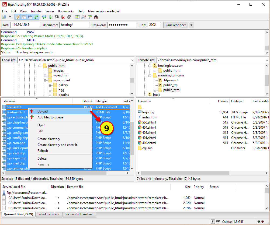
Task: Open the Local site path dropdown
Action: (x=132, y=60)
